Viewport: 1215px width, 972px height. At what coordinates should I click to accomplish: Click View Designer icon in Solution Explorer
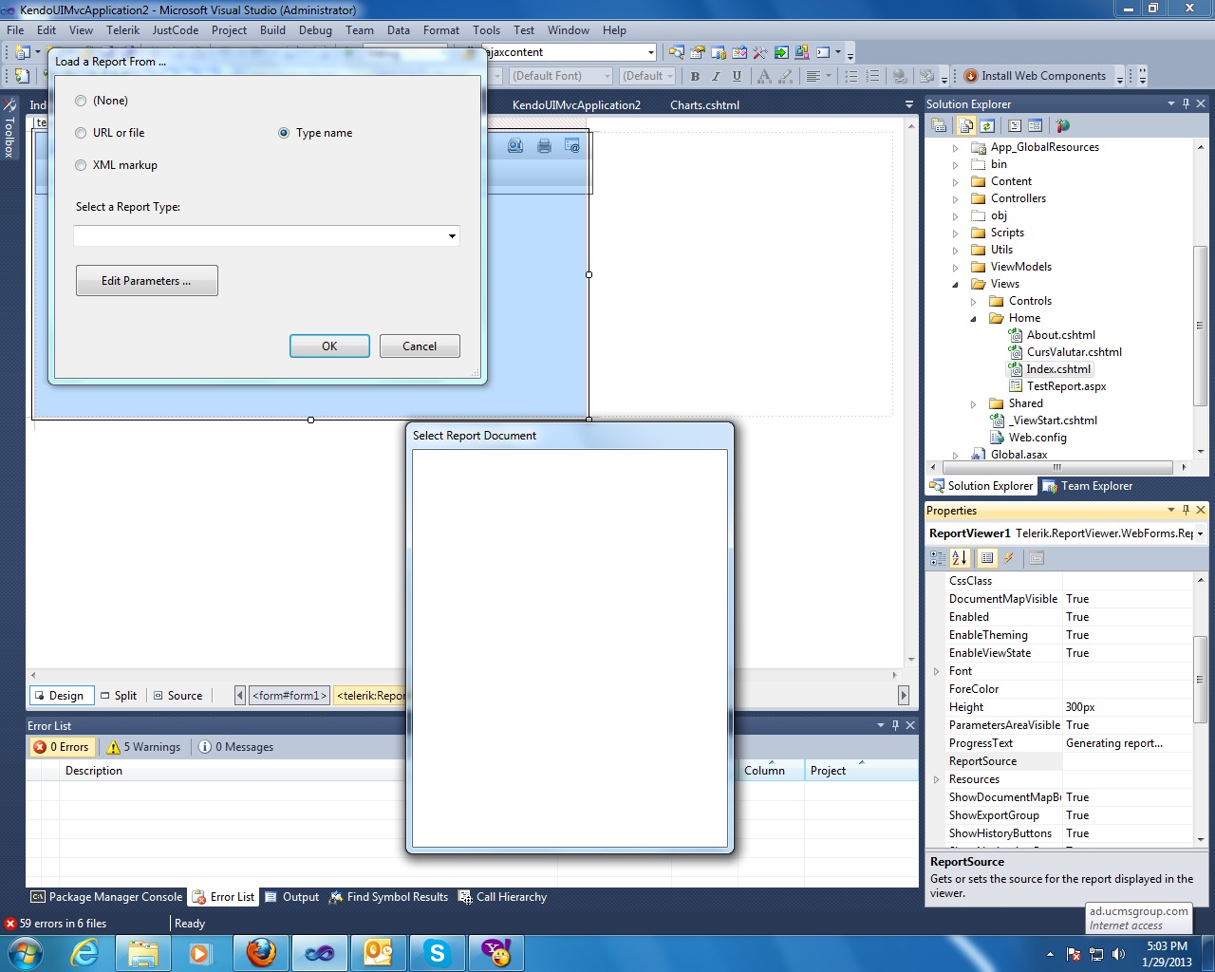pos(1036,125)
